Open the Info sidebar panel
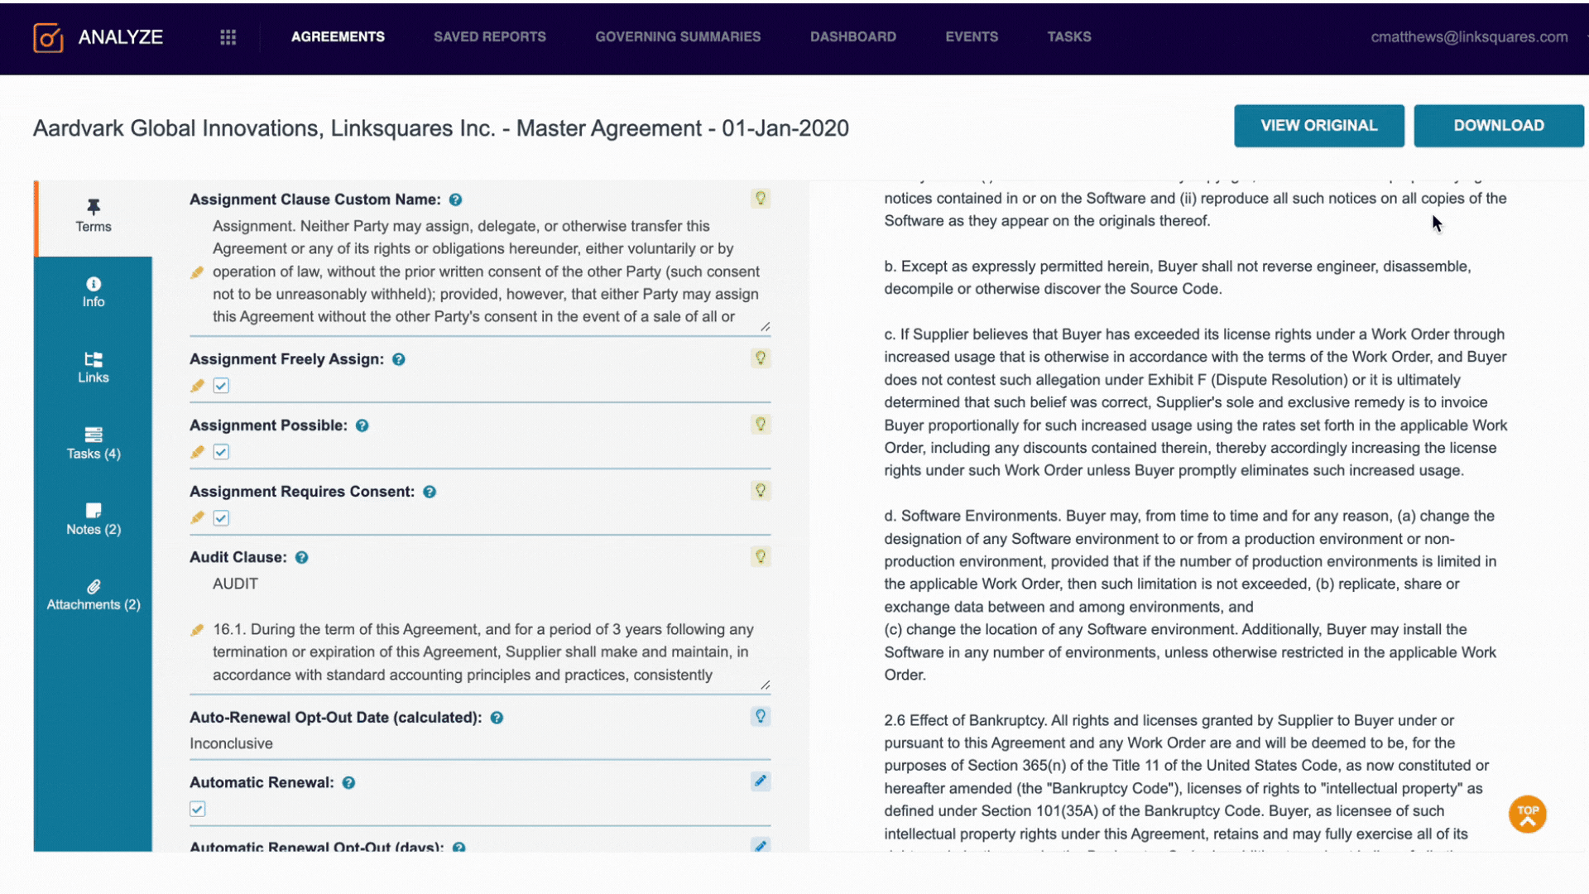This screenshot has width=1589, height=894. [x=94, y=292]
